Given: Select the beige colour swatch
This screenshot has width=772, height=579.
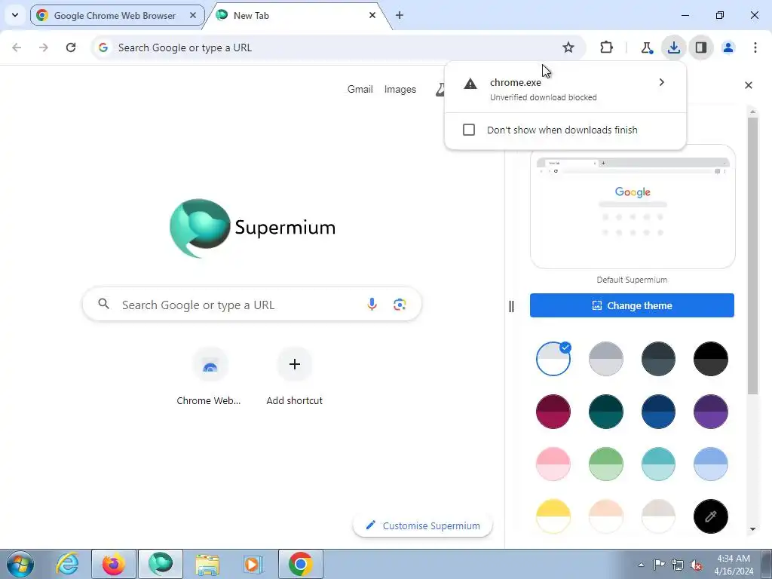Looking at the screenshot, I should (658, 516).
